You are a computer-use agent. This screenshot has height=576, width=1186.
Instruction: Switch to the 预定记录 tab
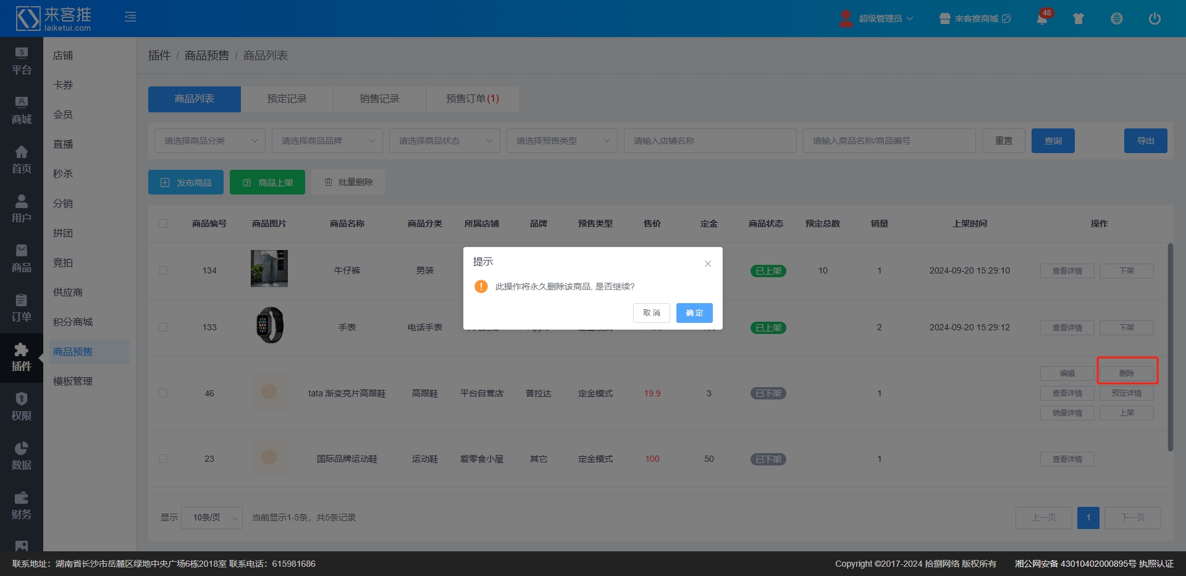coord(287,99)
